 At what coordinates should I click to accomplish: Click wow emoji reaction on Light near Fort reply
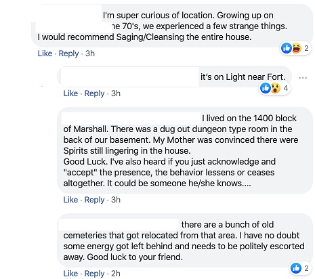[x=276, y=88]
